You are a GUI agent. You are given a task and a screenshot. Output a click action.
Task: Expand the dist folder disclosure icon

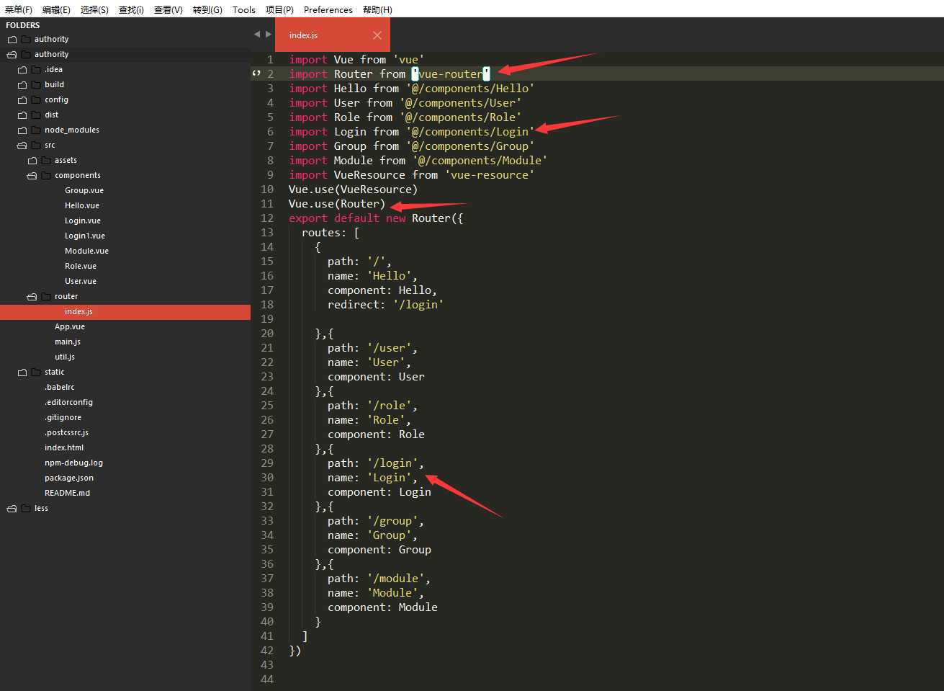click(22, 115)
